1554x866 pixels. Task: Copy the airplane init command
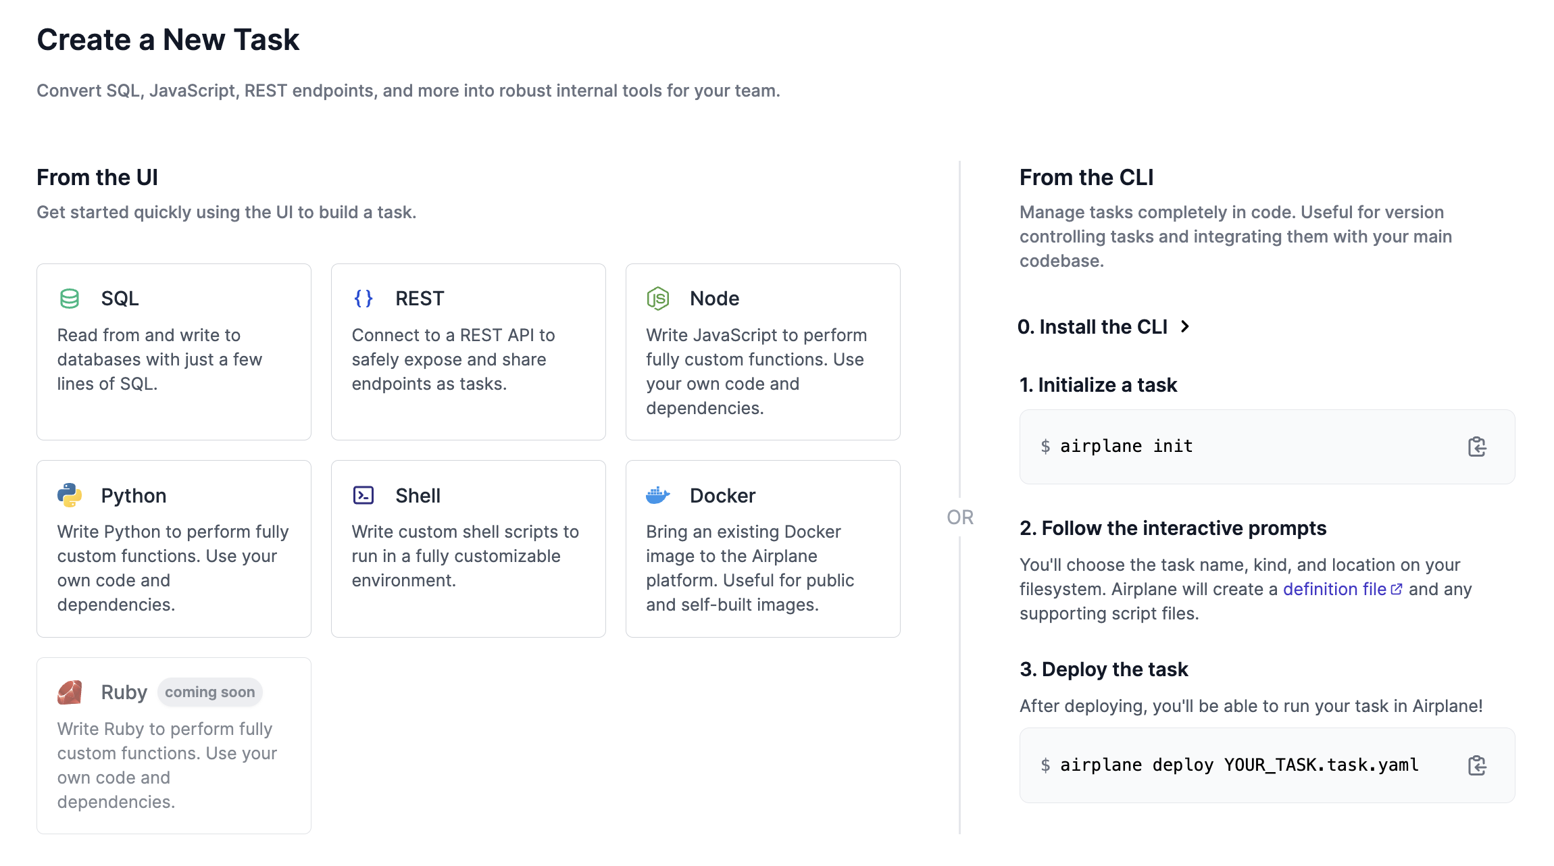(x=1477, y=447)
